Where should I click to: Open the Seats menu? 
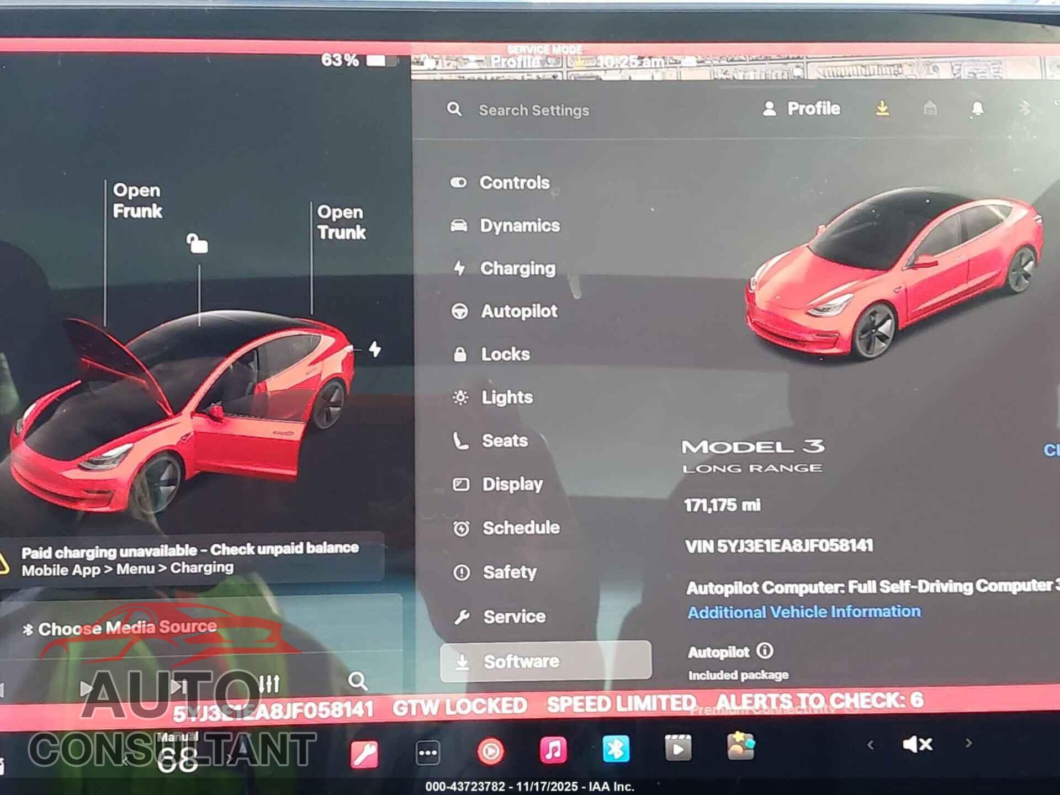click(x=490, y=441)
